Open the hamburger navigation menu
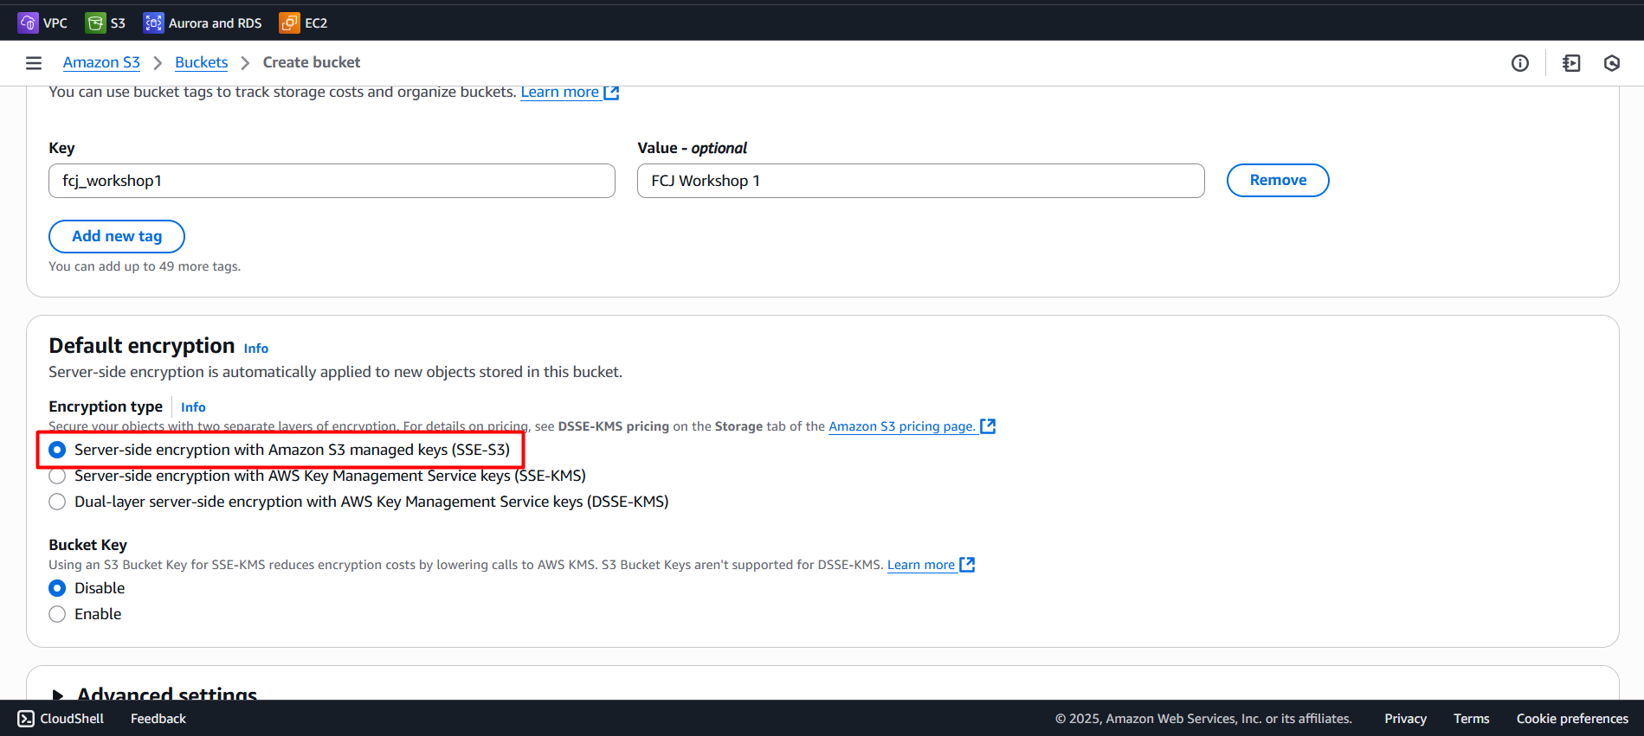The width and height of the screenshot is (1644, 736). pyautogui.click(x=34, y=63)
